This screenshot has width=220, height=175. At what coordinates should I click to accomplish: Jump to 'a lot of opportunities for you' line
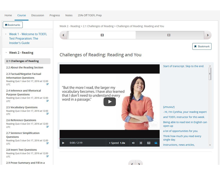(180, 131)
